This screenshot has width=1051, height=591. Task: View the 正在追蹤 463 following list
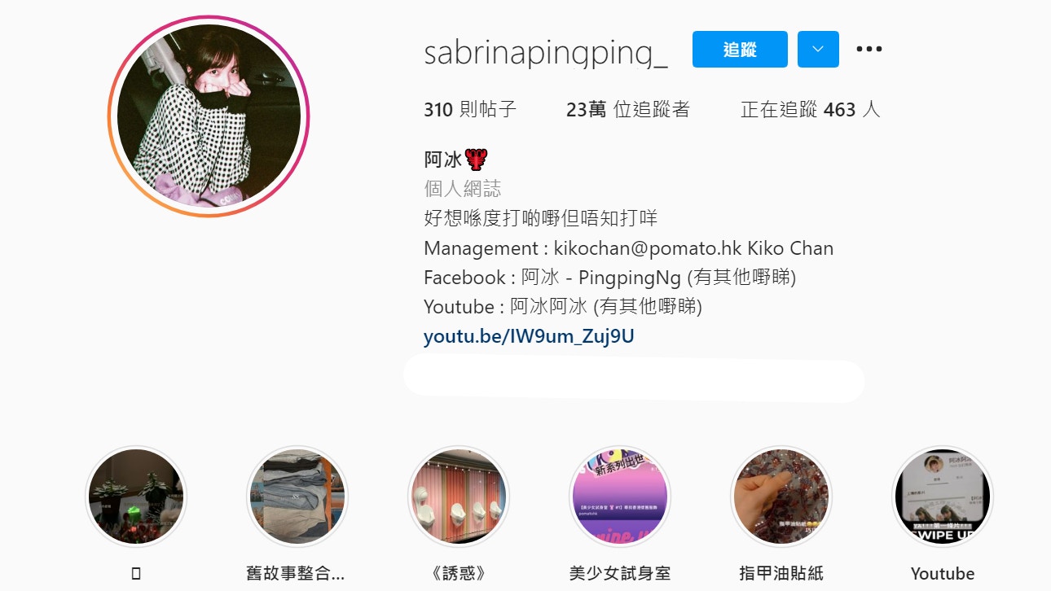810,109
